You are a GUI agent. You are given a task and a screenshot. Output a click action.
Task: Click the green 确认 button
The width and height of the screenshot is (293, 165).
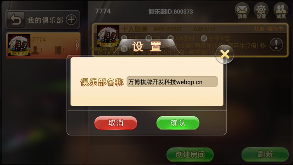coord(178,123)
